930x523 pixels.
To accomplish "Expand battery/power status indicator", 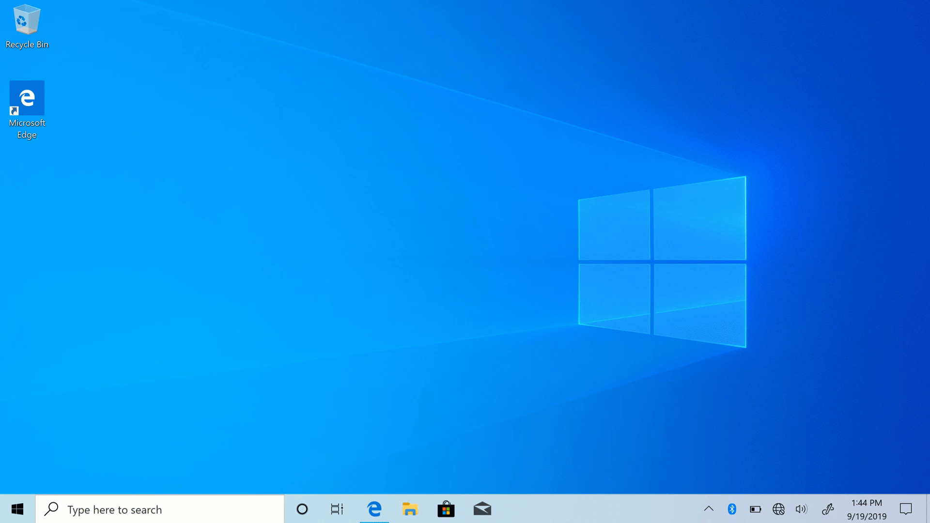I will [756, 509].
